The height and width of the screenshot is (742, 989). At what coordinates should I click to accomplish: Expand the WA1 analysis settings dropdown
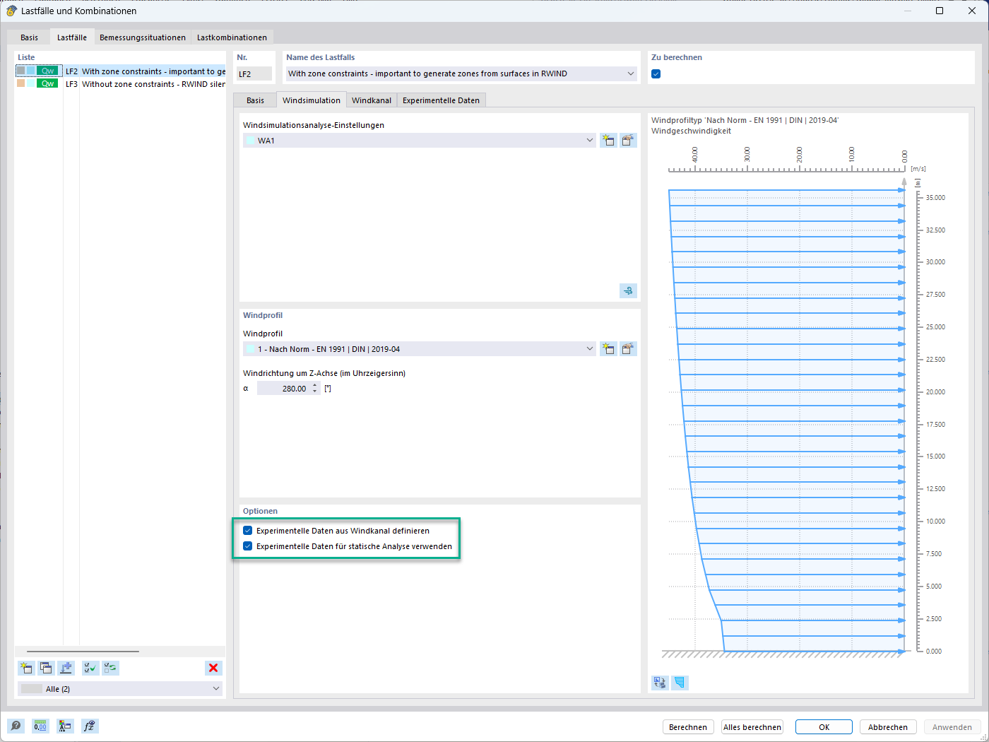pos(590,140)
